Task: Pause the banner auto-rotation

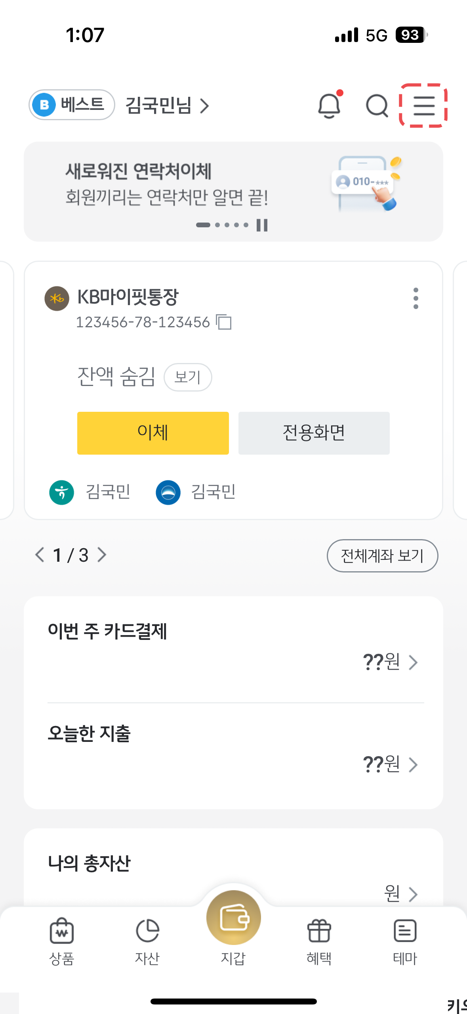Action: pyautogui.click(x=262, y=225)
